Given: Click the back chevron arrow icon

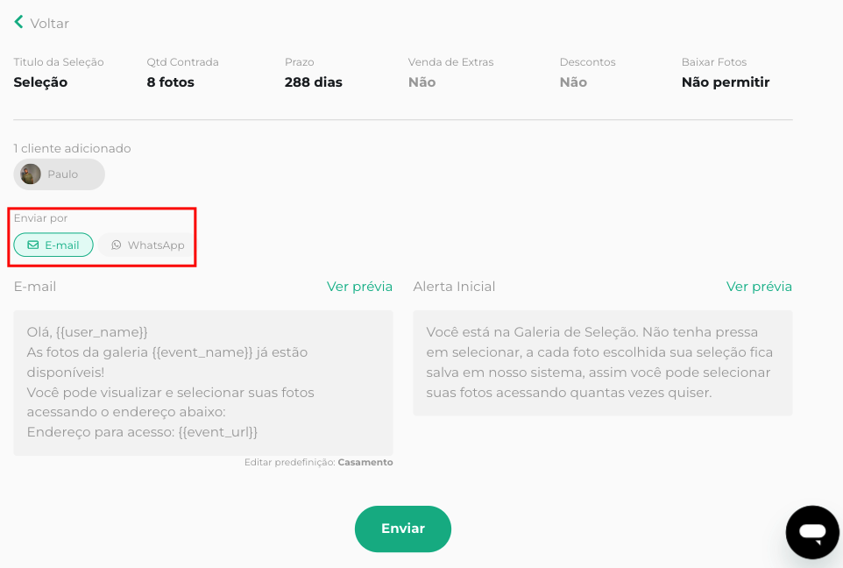Looking at the screenshot, I should click(x=18, y=22).
